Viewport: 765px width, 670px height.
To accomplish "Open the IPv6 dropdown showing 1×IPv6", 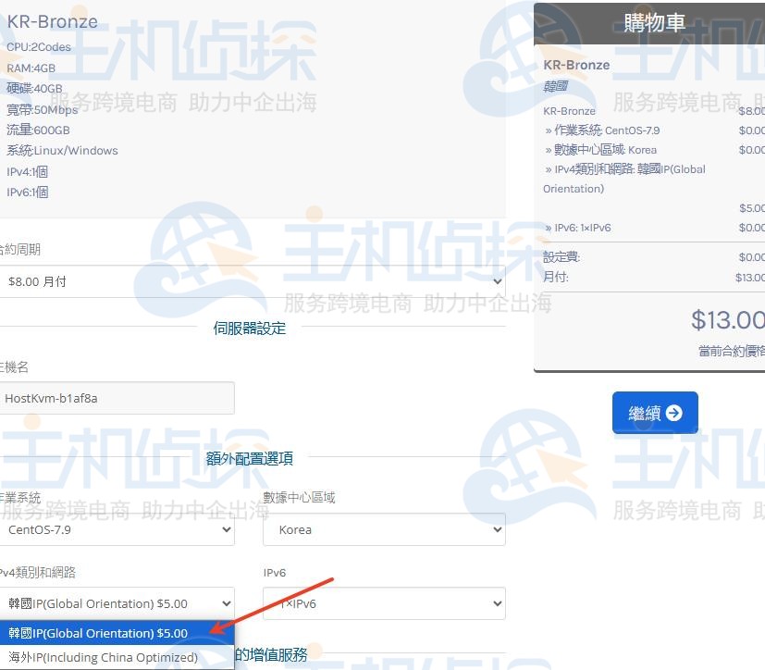I will 384,602.
